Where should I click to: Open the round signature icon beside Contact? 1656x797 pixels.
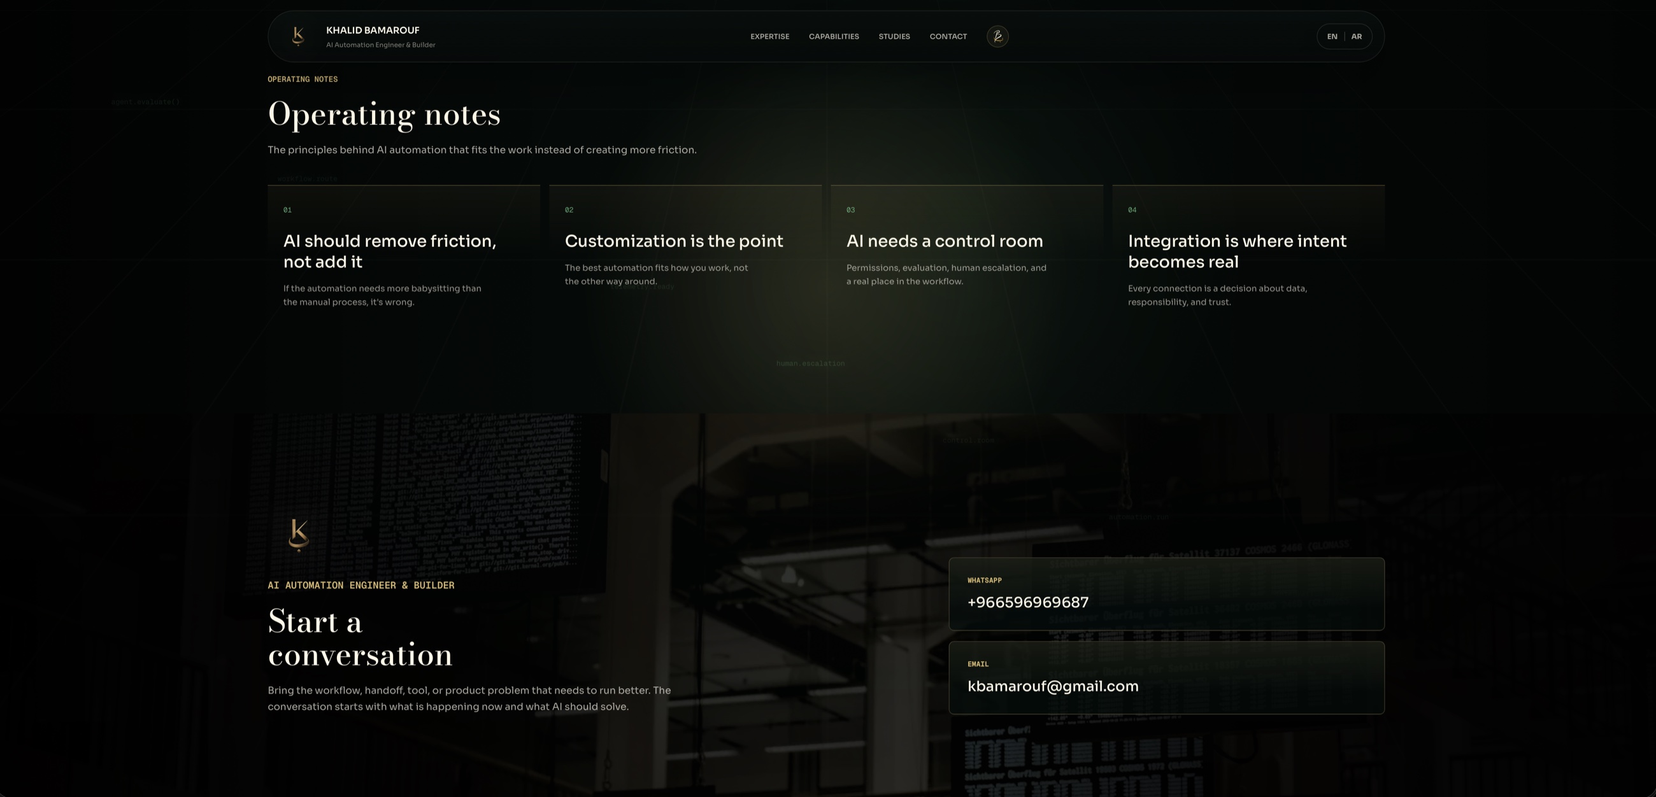[997, 37]
